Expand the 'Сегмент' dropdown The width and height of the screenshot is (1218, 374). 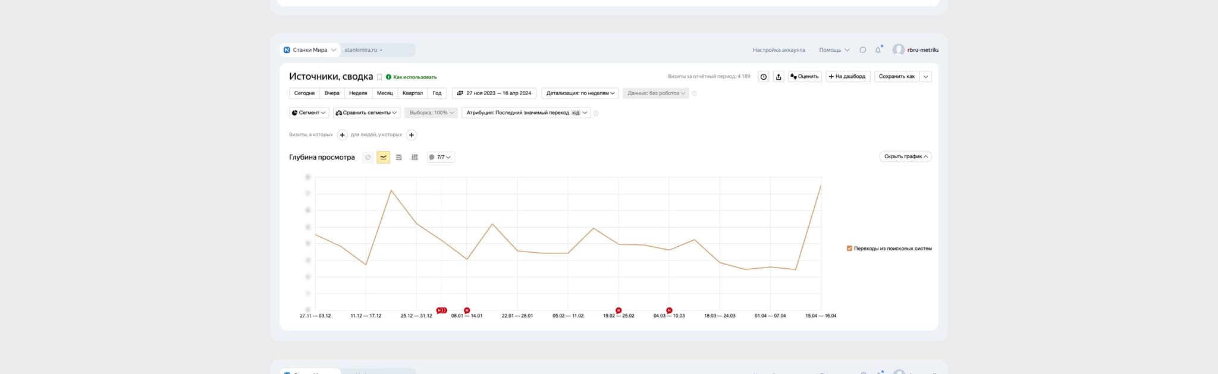tap(309, 113)
